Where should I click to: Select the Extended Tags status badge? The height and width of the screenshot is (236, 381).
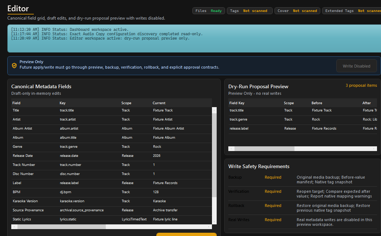[x=352, y=11]
